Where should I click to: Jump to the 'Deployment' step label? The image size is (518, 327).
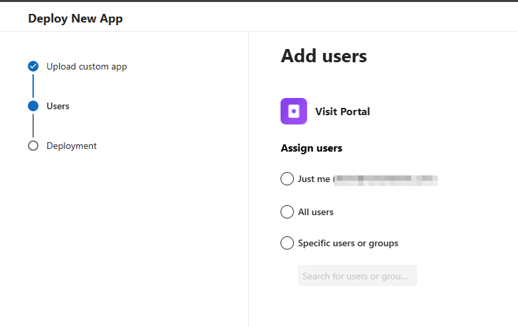tap(72, 146)
